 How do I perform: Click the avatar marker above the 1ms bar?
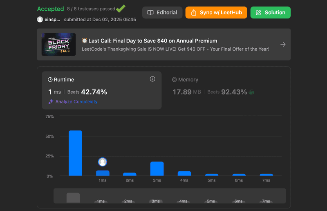coord(103,162)
